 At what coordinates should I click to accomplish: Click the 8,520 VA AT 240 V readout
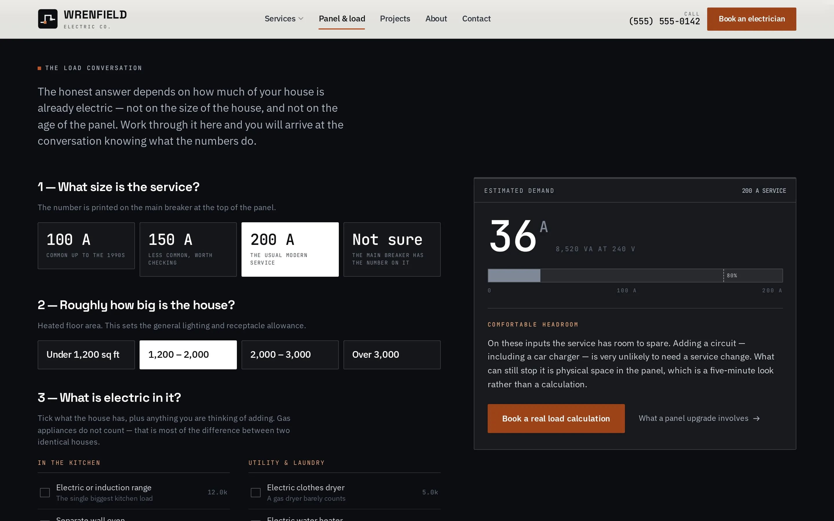(595, 249)
